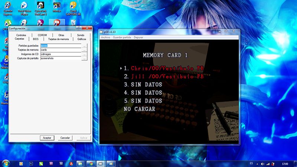Image resolution: width=297 pixels, height=167 pixels.
Task: Click the pSX v1.13 window icon
Action: pyautogui.click(x=101, y=32)
